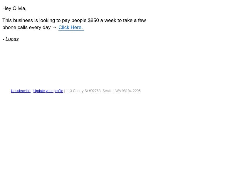Click the ZIP code 98104-2205

pos(131,91)
